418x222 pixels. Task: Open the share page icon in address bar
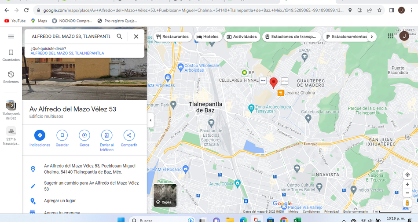coord(370,10)
